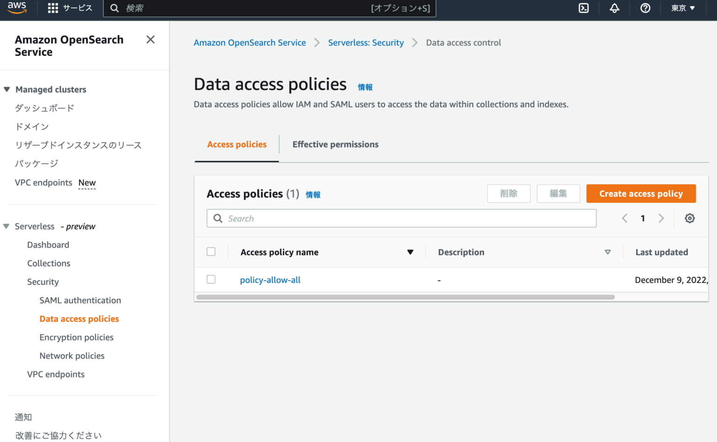Open the Access policy name sort dropdown
The image size is (717, 442).
pyautogui.click(x=410, y=252)
